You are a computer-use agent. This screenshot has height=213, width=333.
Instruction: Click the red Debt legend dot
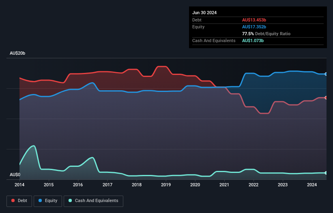point(13,200)
